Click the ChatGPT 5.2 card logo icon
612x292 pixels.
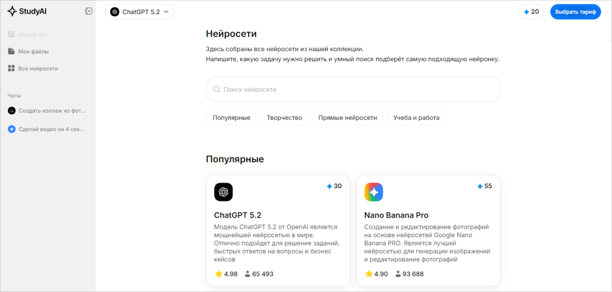pyautogui.click(x=224, y=192)
